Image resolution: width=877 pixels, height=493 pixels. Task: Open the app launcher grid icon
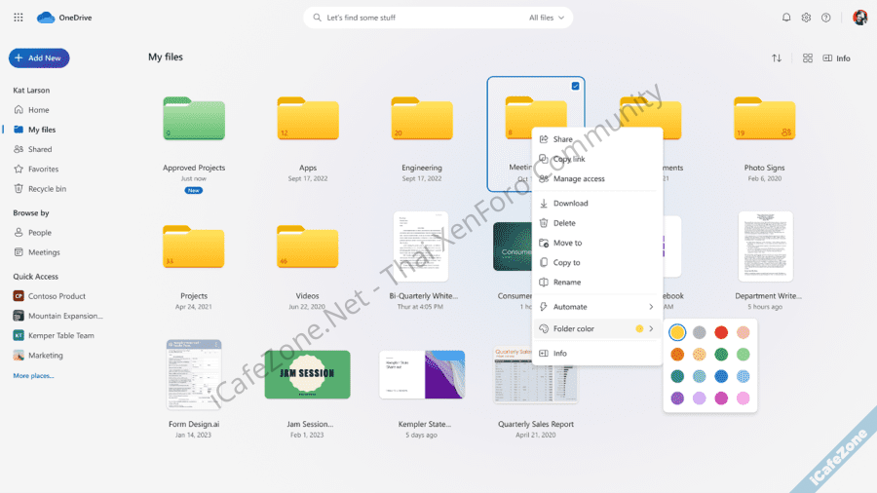coord(19,18)
